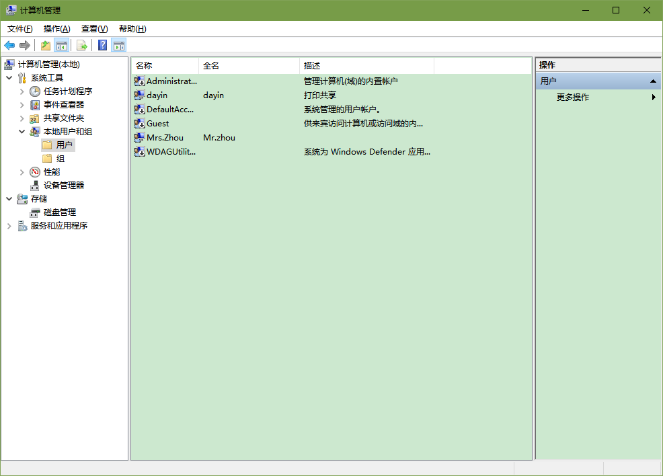
Task: Select the WDAGUtilit... name text
Action: [171, 151]
